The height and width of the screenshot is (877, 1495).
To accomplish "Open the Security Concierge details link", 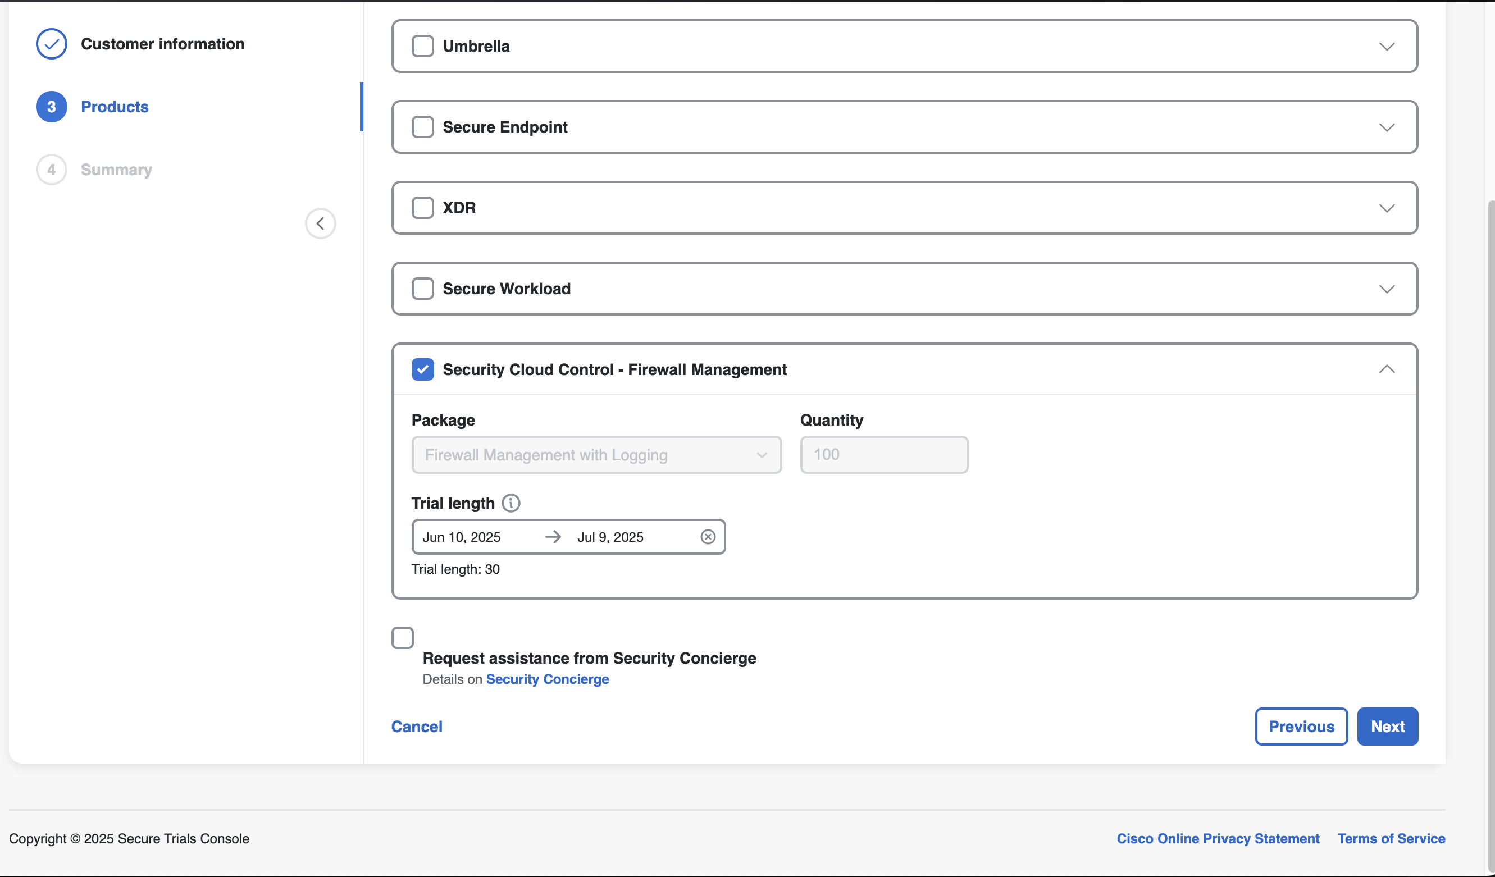I will tap(547, 679).
